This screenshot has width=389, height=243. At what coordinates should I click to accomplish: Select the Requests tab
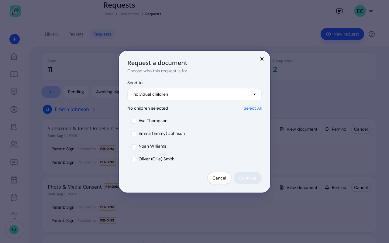click(102, 34)
